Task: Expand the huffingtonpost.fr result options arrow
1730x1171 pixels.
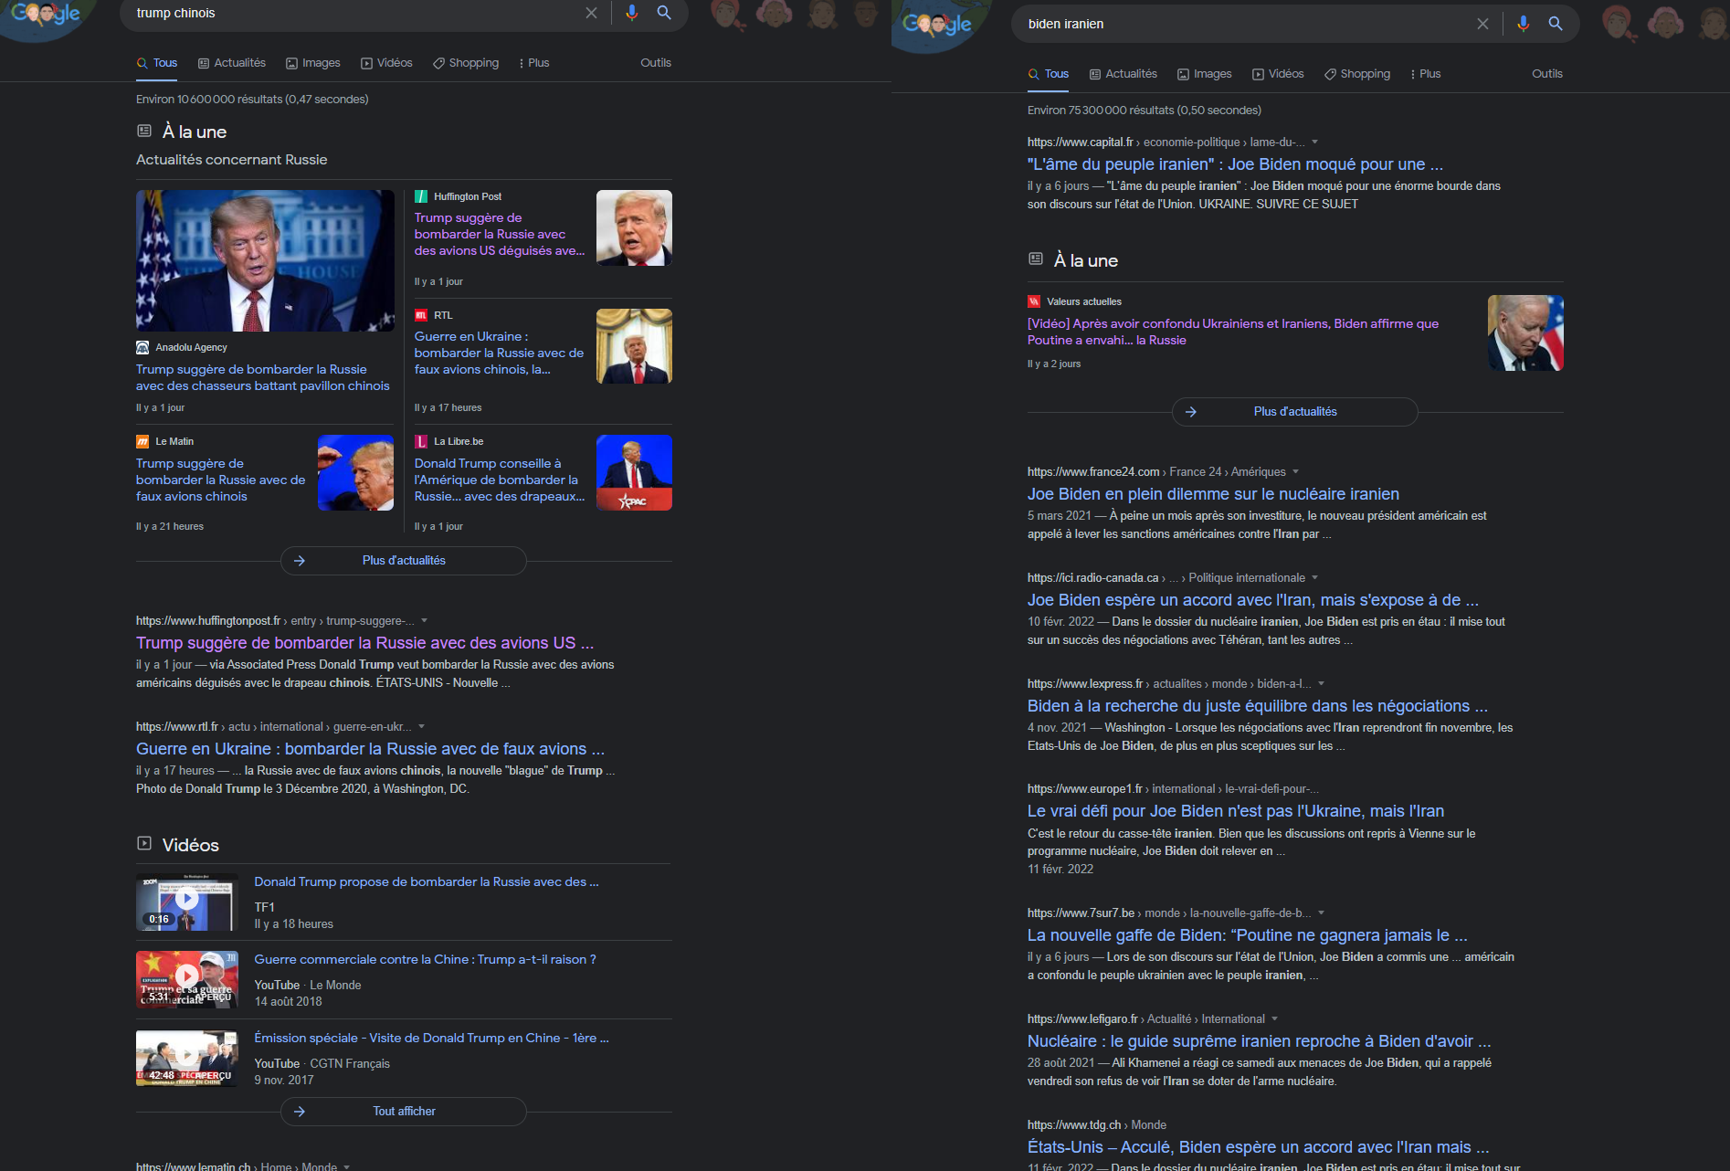Action: (424, 621)
